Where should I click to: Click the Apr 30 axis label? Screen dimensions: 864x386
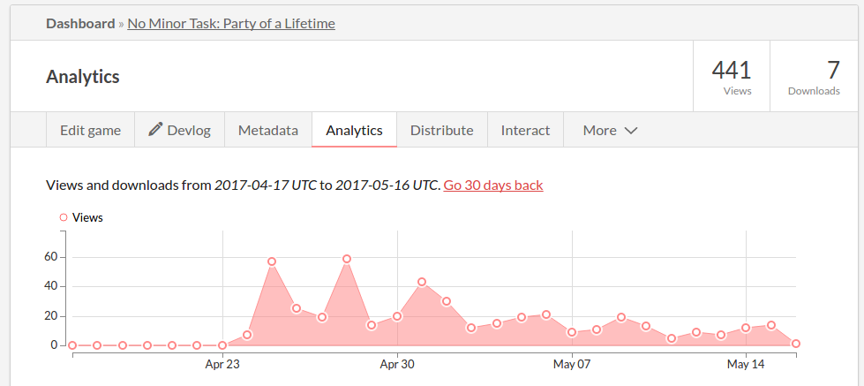[x=397, y=365]
